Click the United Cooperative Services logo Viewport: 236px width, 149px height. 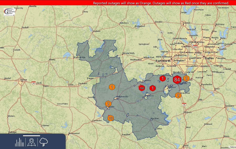(x=9, y=12)
